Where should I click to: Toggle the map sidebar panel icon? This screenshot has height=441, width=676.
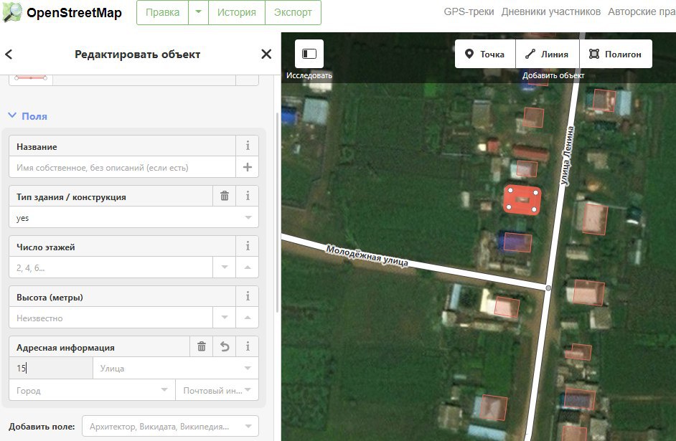tap(309, 54)
